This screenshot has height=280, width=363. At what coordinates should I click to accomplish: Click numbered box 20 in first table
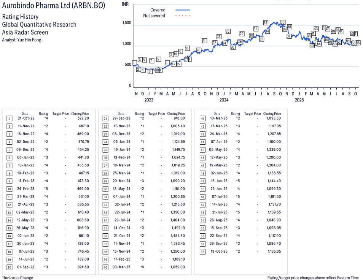10,267
